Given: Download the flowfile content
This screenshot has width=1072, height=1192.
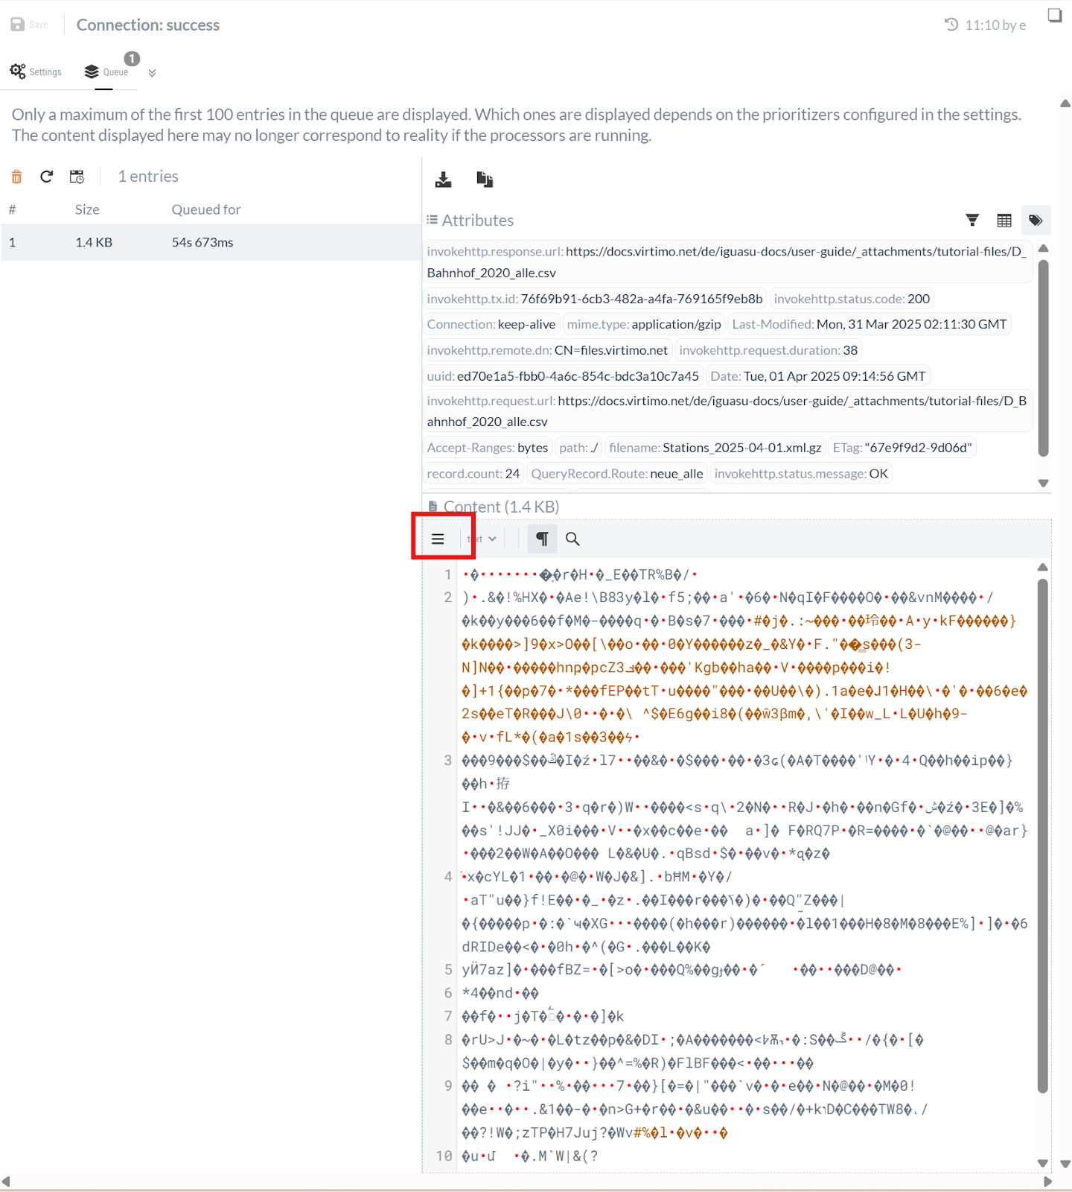Looking at the screenshot, I should coord(444,180).
